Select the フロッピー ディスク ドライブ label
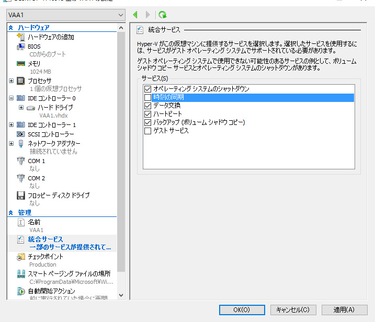Screen dimensions: 375x322 59,195
